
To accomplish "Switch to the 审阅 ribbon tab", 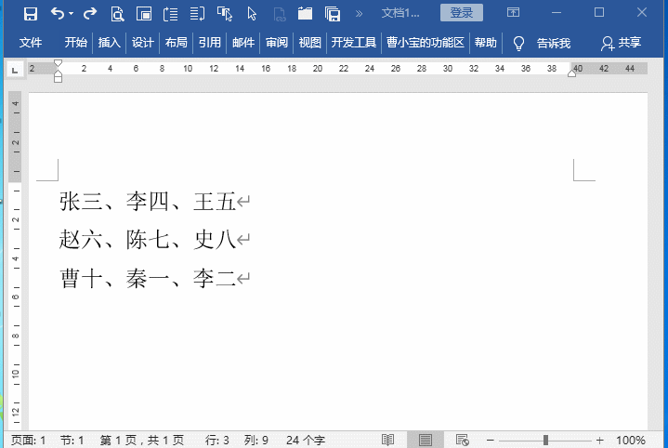I will [x=277, y=43].
